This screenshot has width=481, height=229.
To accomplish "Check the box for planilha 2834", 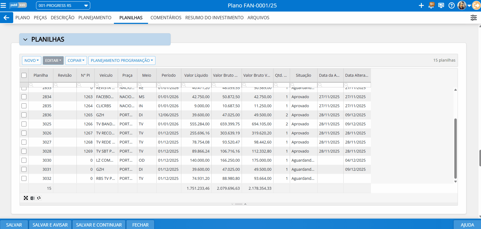I will [24, 97].
